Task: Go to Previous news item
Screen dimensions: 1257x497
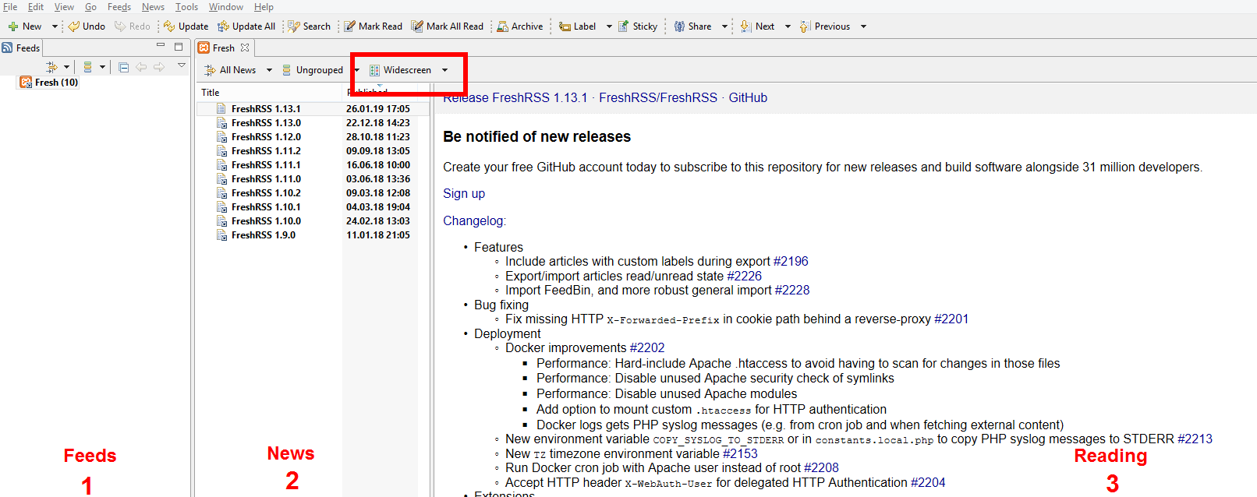Action: click(x=825, y=26)
